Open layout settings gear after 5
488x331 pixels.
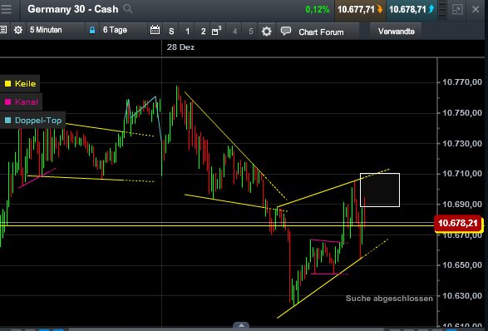[x=266, y=31]
